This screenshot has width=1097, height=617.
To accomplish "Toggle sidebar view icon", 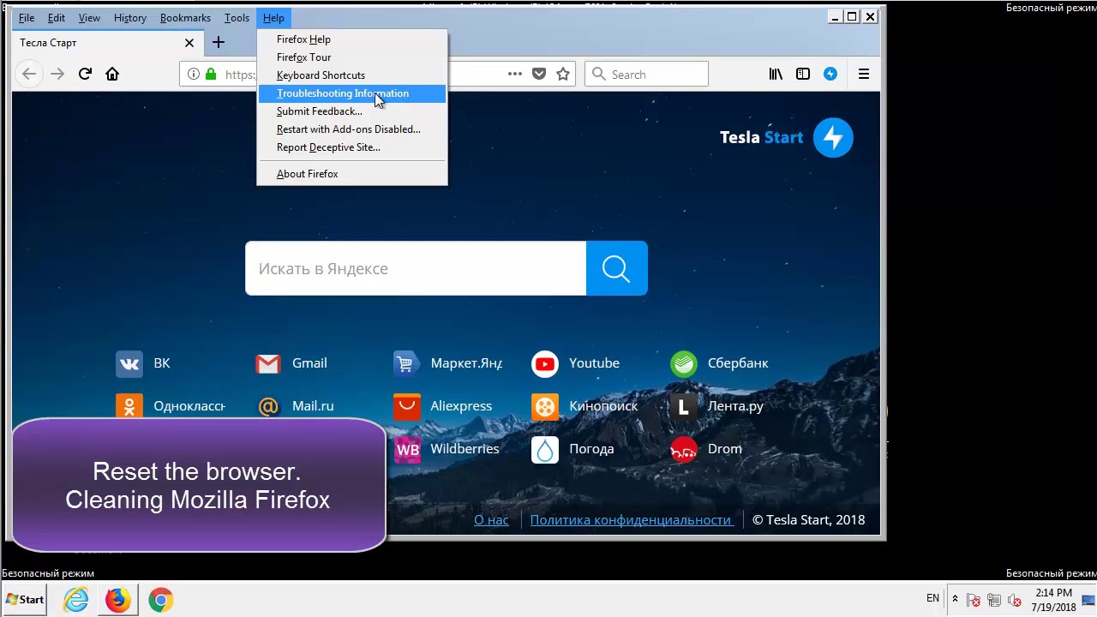I will 803,74.
